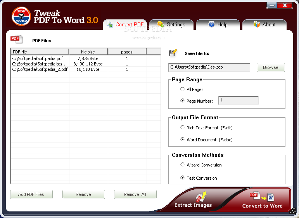Click the 10,110 Byte size cell
The image size is (299, 218).
coord(88,69)
